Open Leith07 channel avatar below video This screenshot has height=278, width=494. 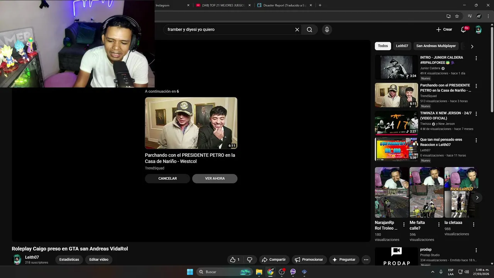point(17,259)
